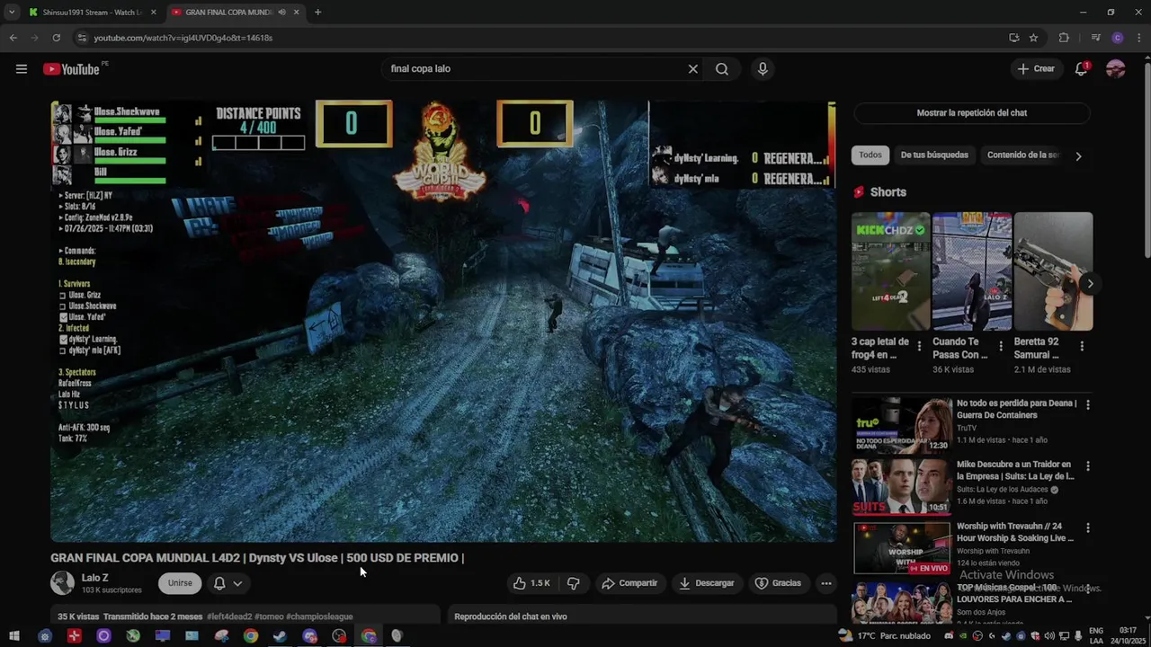
Task: Open 'Worship with Trevauhn' live thumbnail
Action: tap(902, 547)
